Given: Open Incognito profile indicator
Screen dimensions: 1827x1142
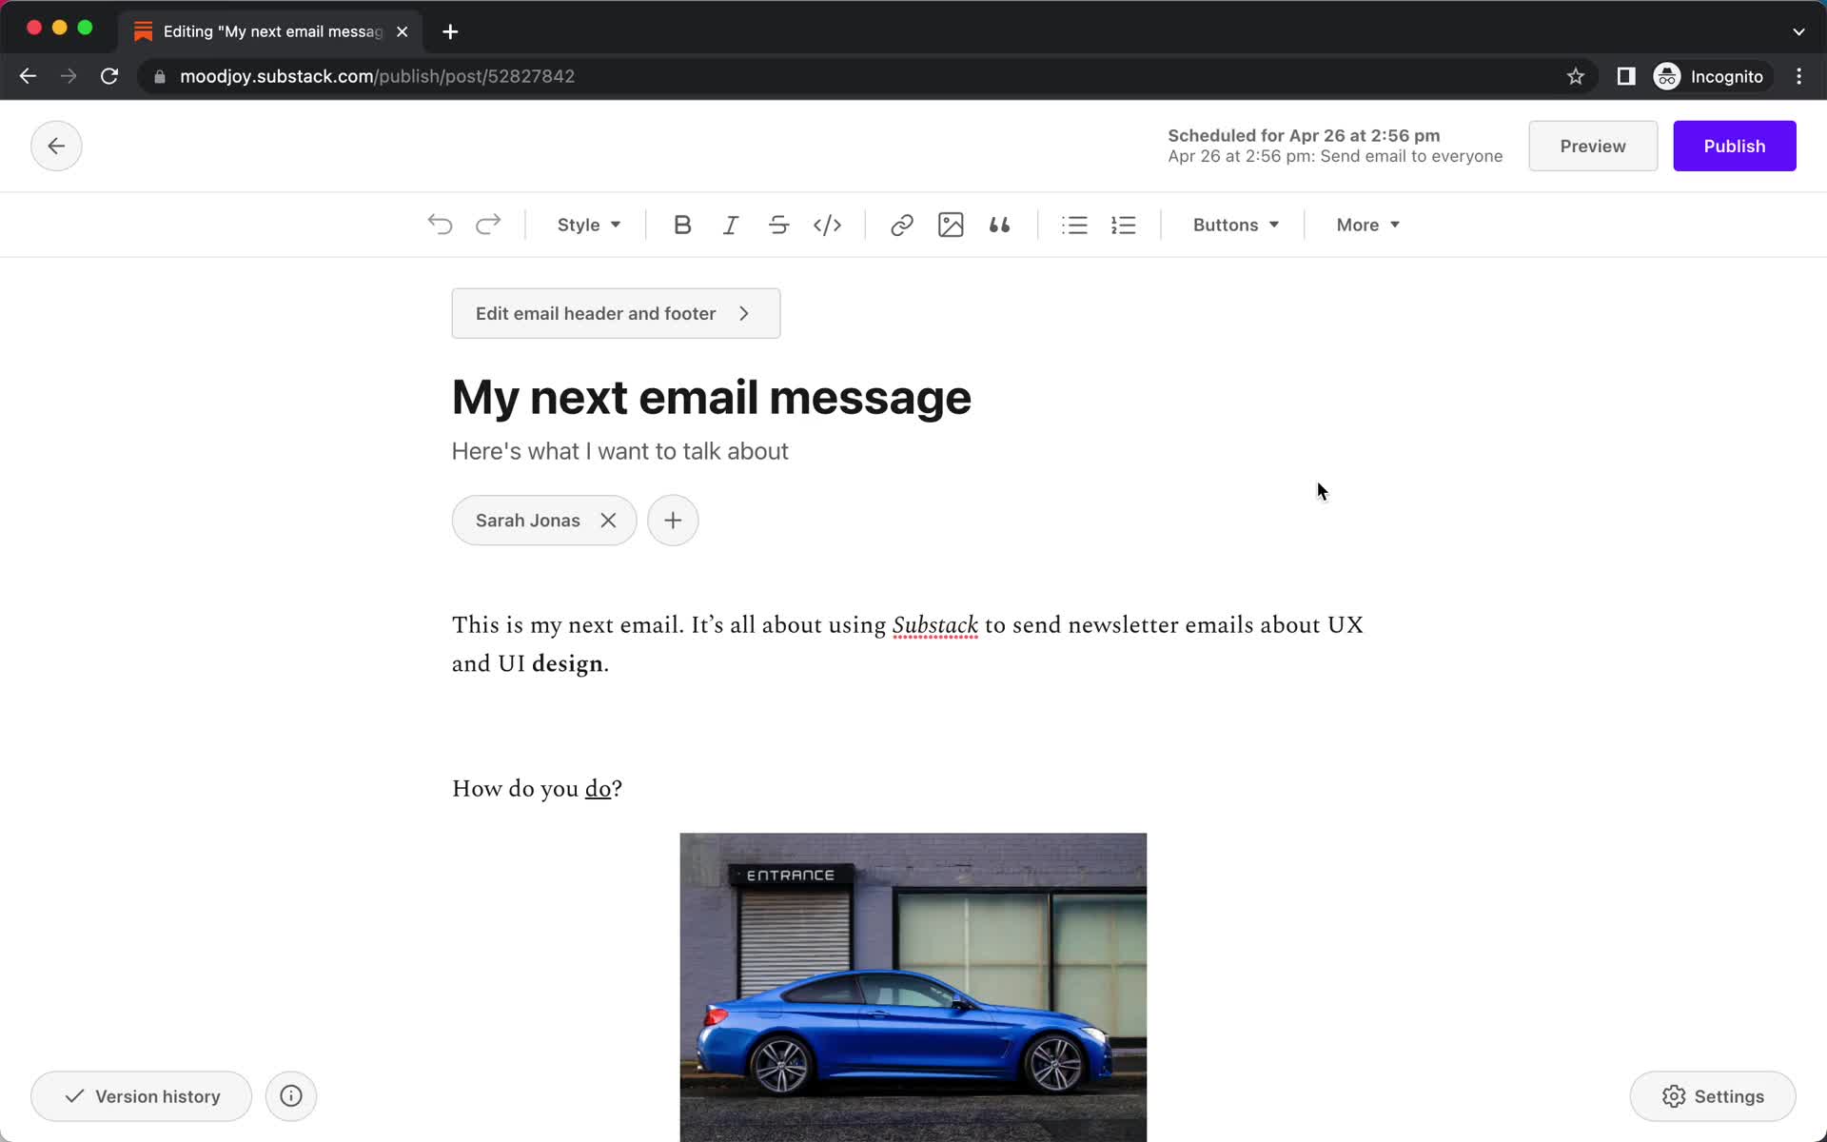Looking at the screenshot, I should [x=1709, y=76].
